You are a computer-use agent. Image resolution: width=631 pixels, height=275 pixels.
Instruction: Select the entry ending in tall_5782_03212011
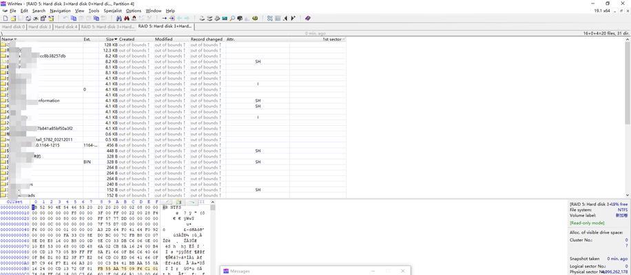(x=173, y=140)
